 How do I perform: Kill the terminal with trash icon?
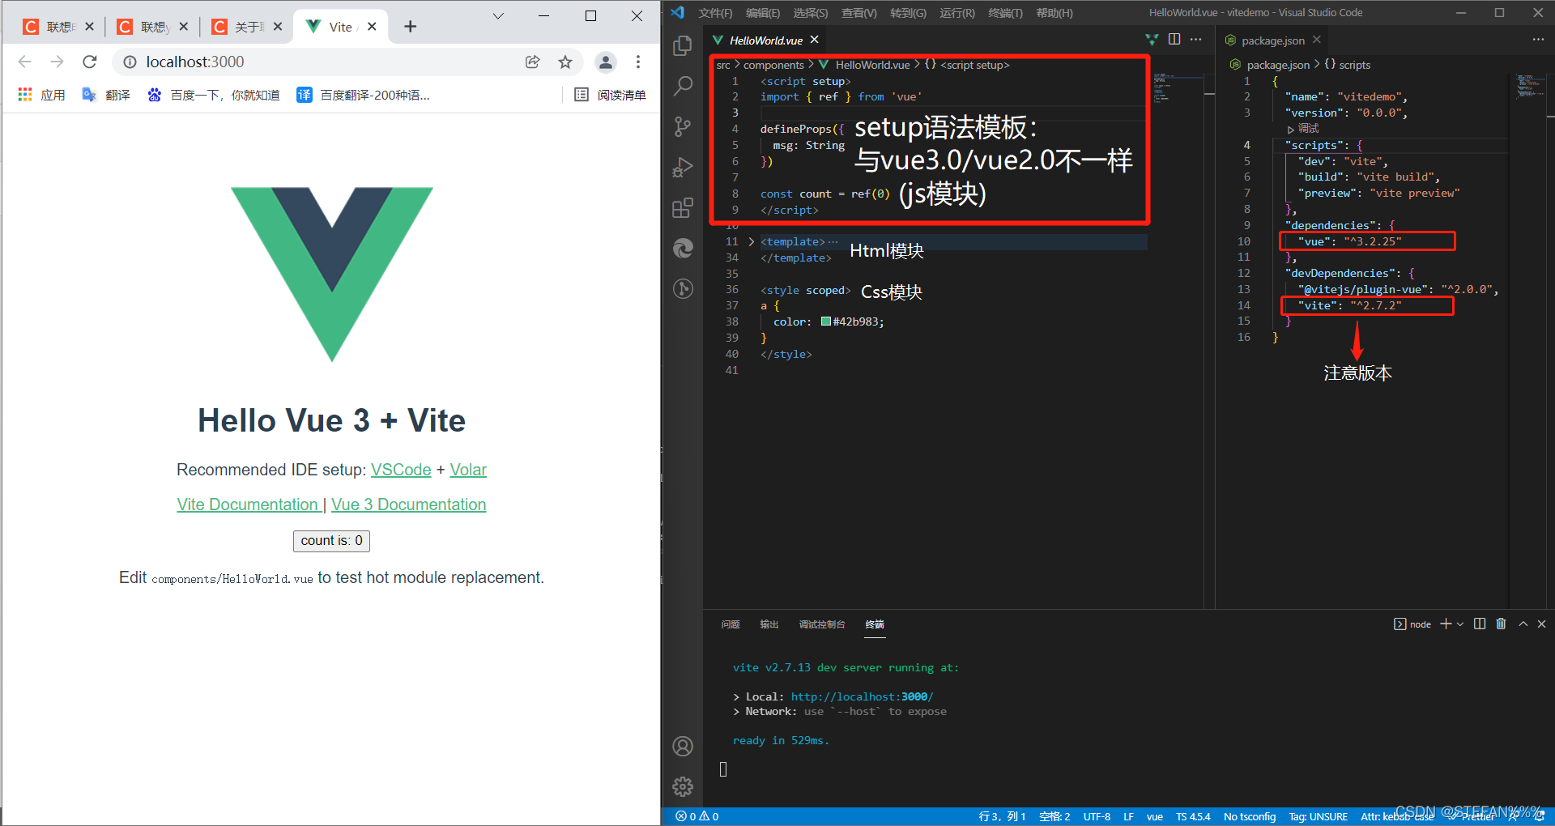(x=1501, y=624)
